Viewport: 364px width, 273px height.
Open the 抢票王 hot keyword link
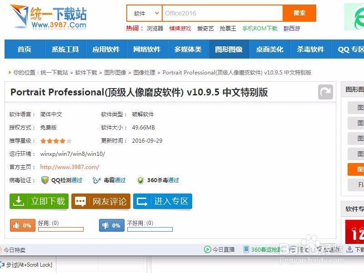[228, 29]
